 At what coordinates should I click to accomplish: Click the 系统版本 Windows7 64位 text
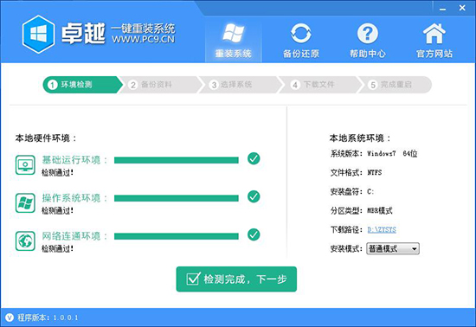click(x=374, y=153)
